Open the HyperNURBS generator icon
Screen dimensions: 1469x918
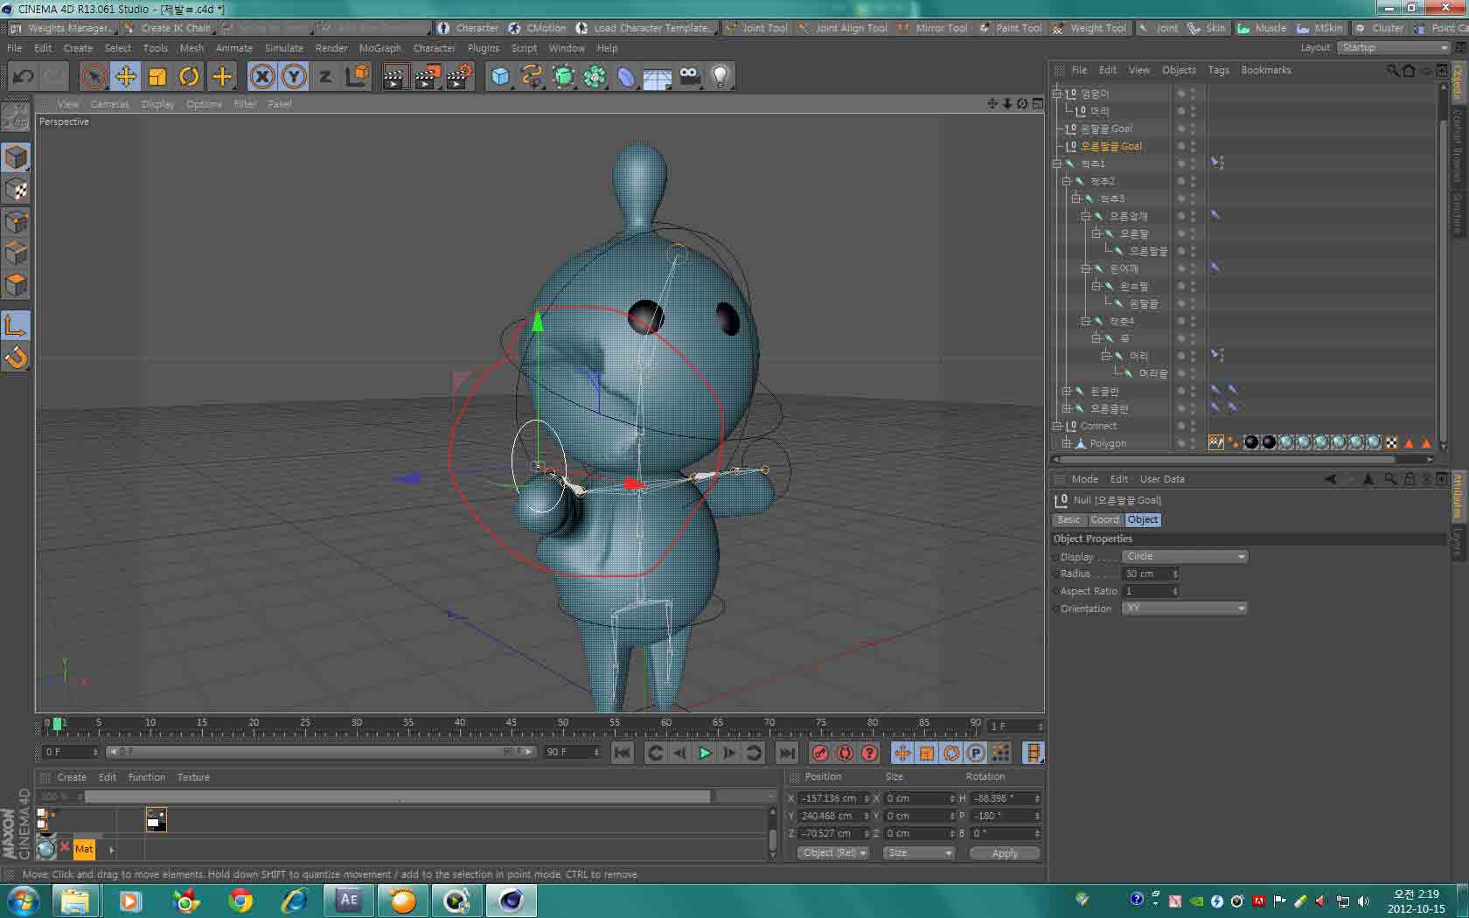pos(563,77)
